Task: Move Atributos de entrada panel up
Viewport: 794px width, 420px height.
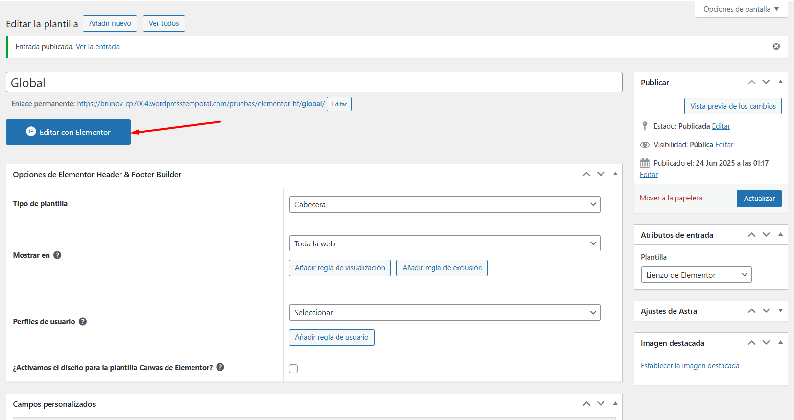Action: (752, 235)
